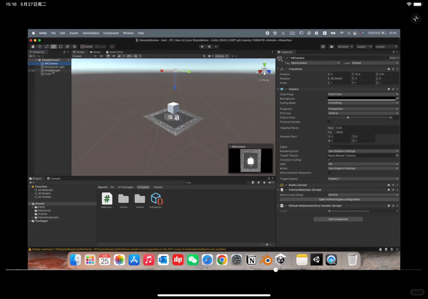Viewport: 428px width, 299px height.
Task: Toggle scene audio speaker icon
Action: pyautogui.click(x=114, y=56)
